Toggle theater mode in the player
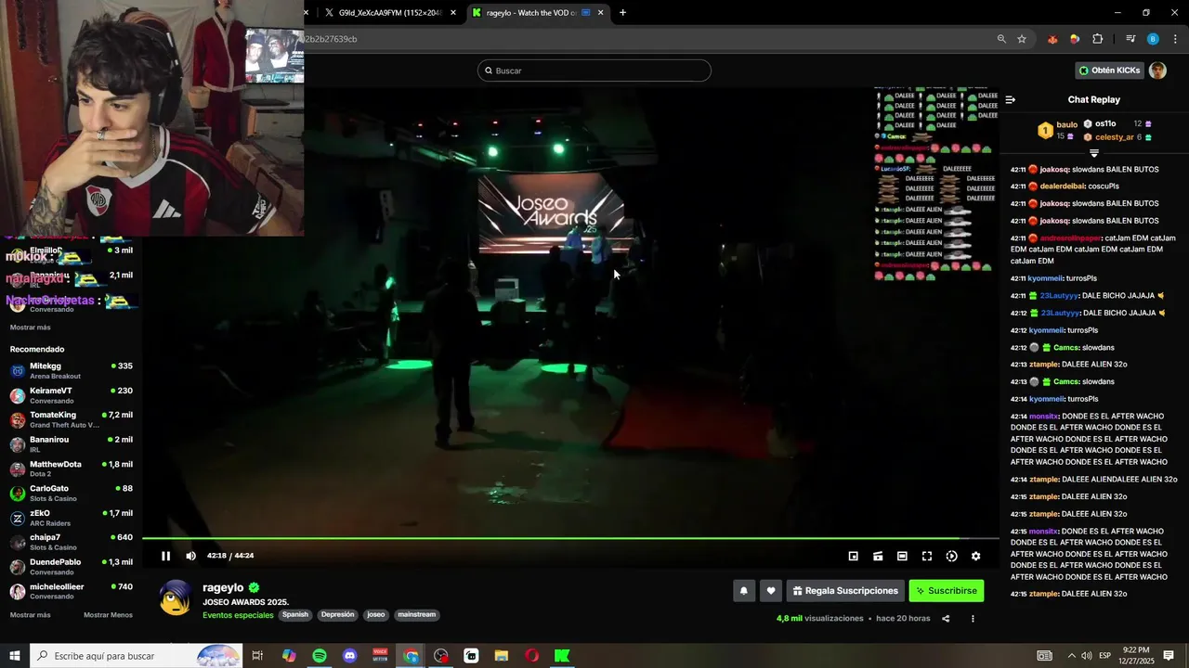The image size is (1189, 668). pyautogui.click(x=902, y=556)
